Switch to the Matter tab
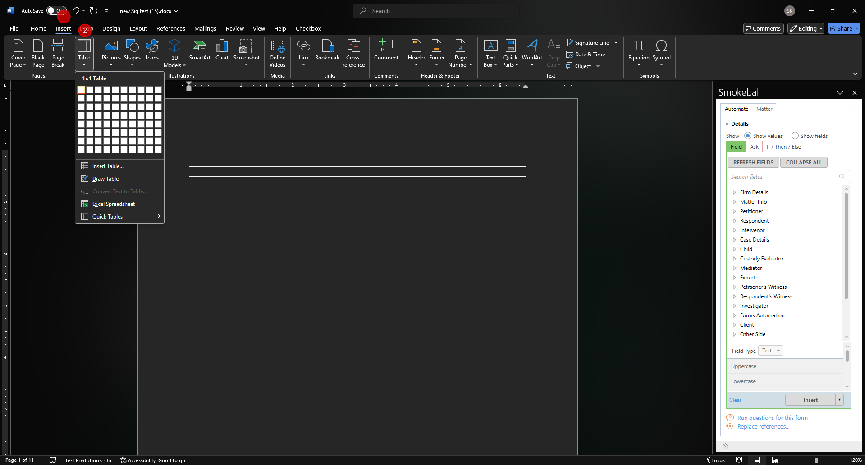This screenshot has height=465, width=865. click(x=764, y=109)
